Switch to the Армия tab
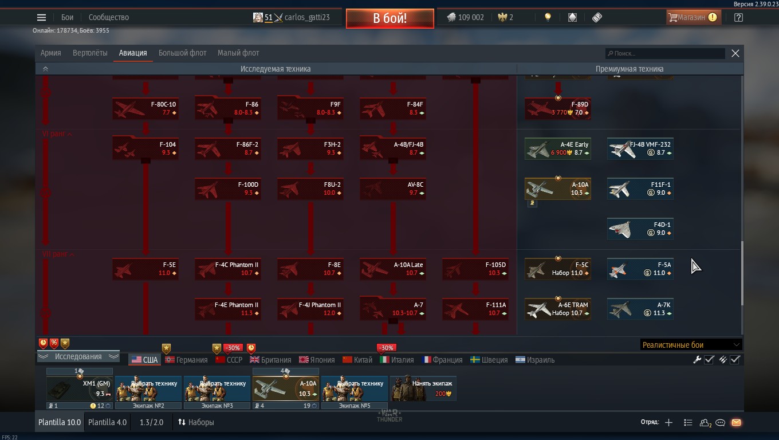This screenshot has width=779, height=440. point(50,53)
